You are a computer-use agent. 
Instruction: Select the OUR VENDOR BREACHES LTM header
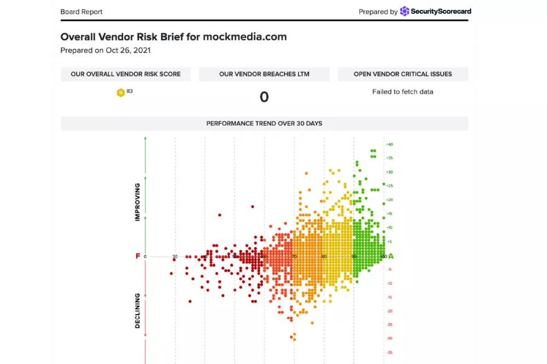(x=264, y=74)
